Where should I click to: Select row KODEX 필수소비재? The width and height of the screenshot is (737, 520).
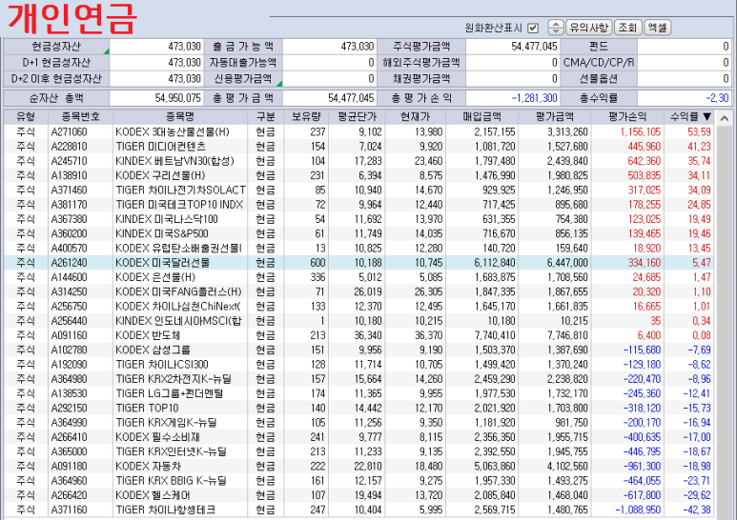(359, 437)
